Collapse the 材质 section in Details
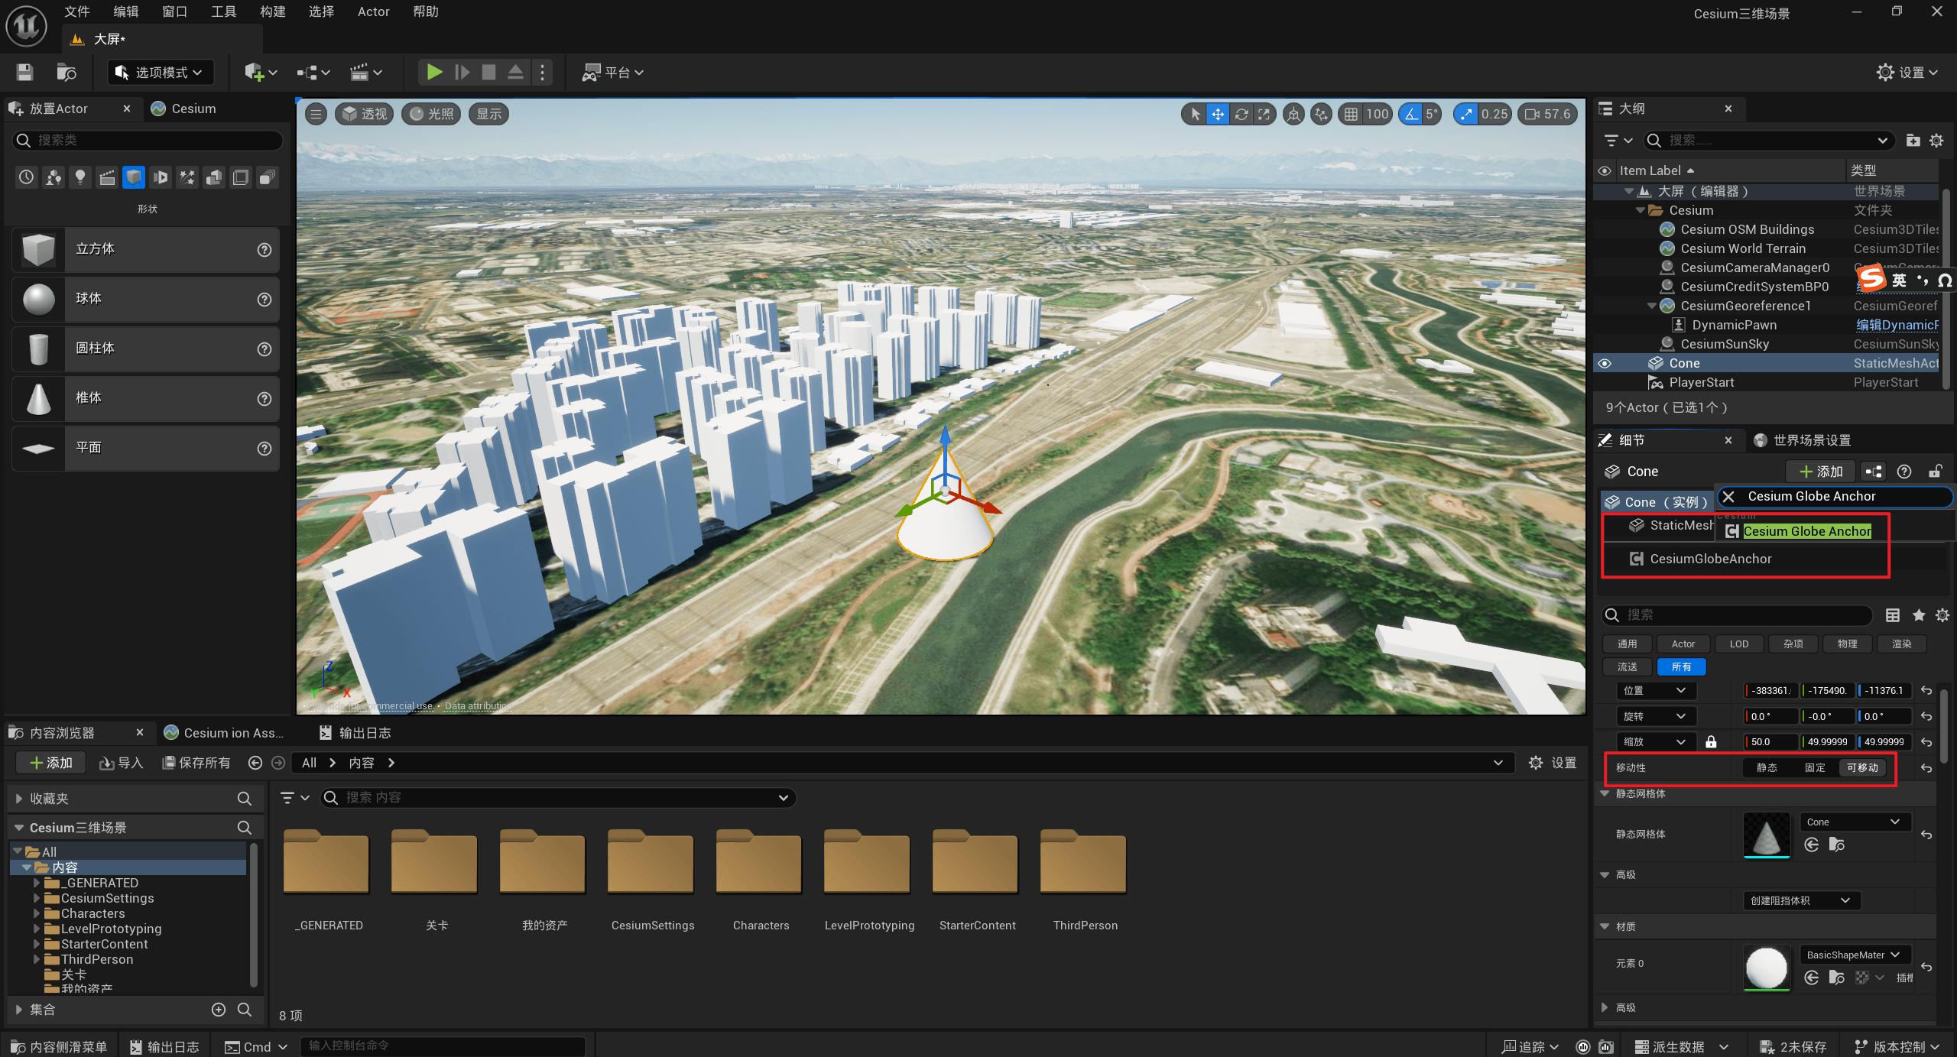This screenshot has width=1957, height=1057. click(x=1605, y=926)
